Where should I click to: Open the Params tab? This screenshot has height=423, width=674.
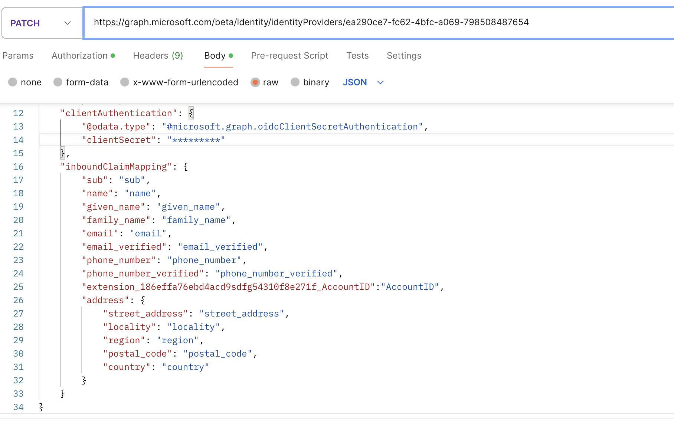coord(17,56)
